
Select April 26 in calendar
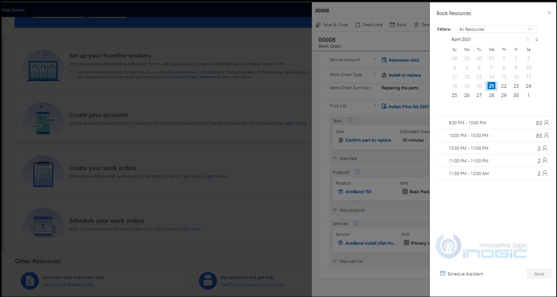(467, 95)
